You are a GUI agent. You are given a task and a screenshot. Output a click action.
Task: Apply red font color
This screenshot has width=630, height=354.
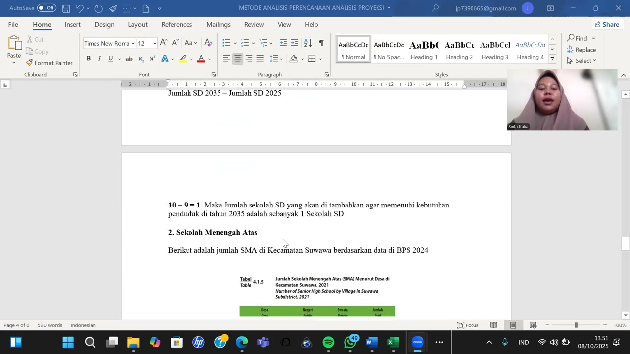pyautogui.click(x=201, y=59)
